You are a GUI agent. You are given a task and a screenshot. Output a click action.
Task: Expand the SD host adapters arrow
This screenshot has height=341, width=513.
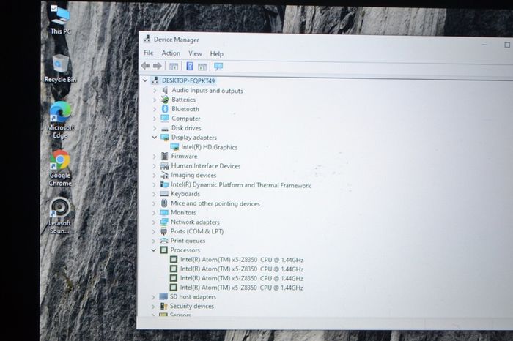coord(153,297)
